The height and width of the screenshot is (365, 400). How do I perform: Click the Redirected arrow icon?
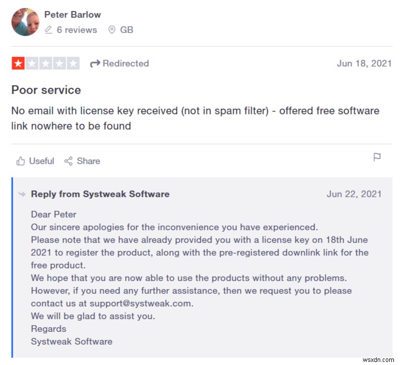tap(95, 64)
